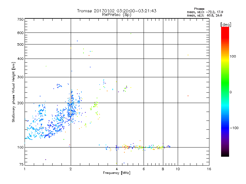The width and height of the screenshot is (246, 184).
Task: Click the '[deg]' colorbar unit label
Action: tap(226, 25)
